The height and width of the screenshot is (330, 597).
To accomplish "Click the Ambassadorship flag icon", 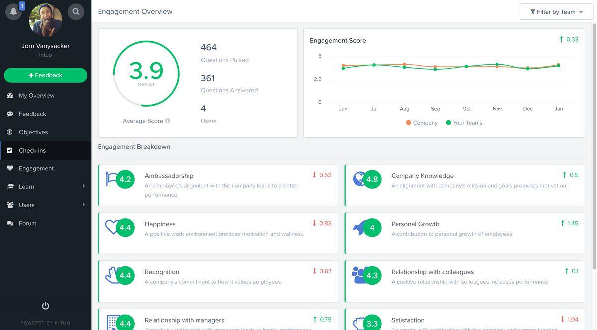I will point(112,179).
